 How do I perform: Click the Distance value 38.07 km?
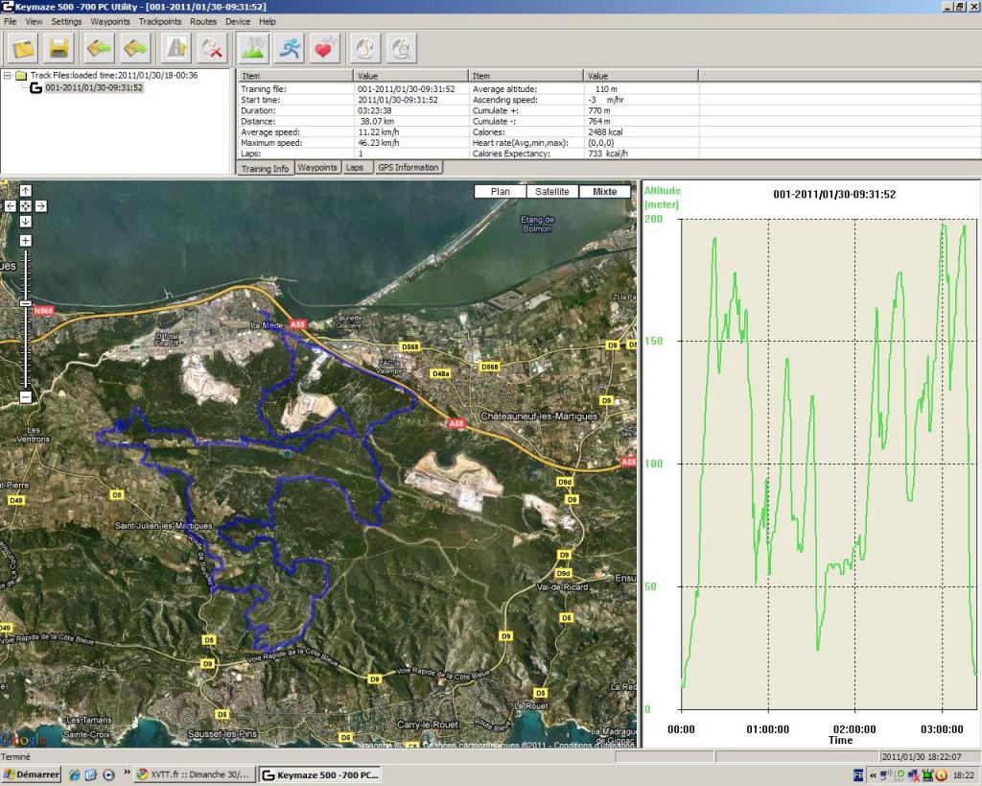coord(377,122)
